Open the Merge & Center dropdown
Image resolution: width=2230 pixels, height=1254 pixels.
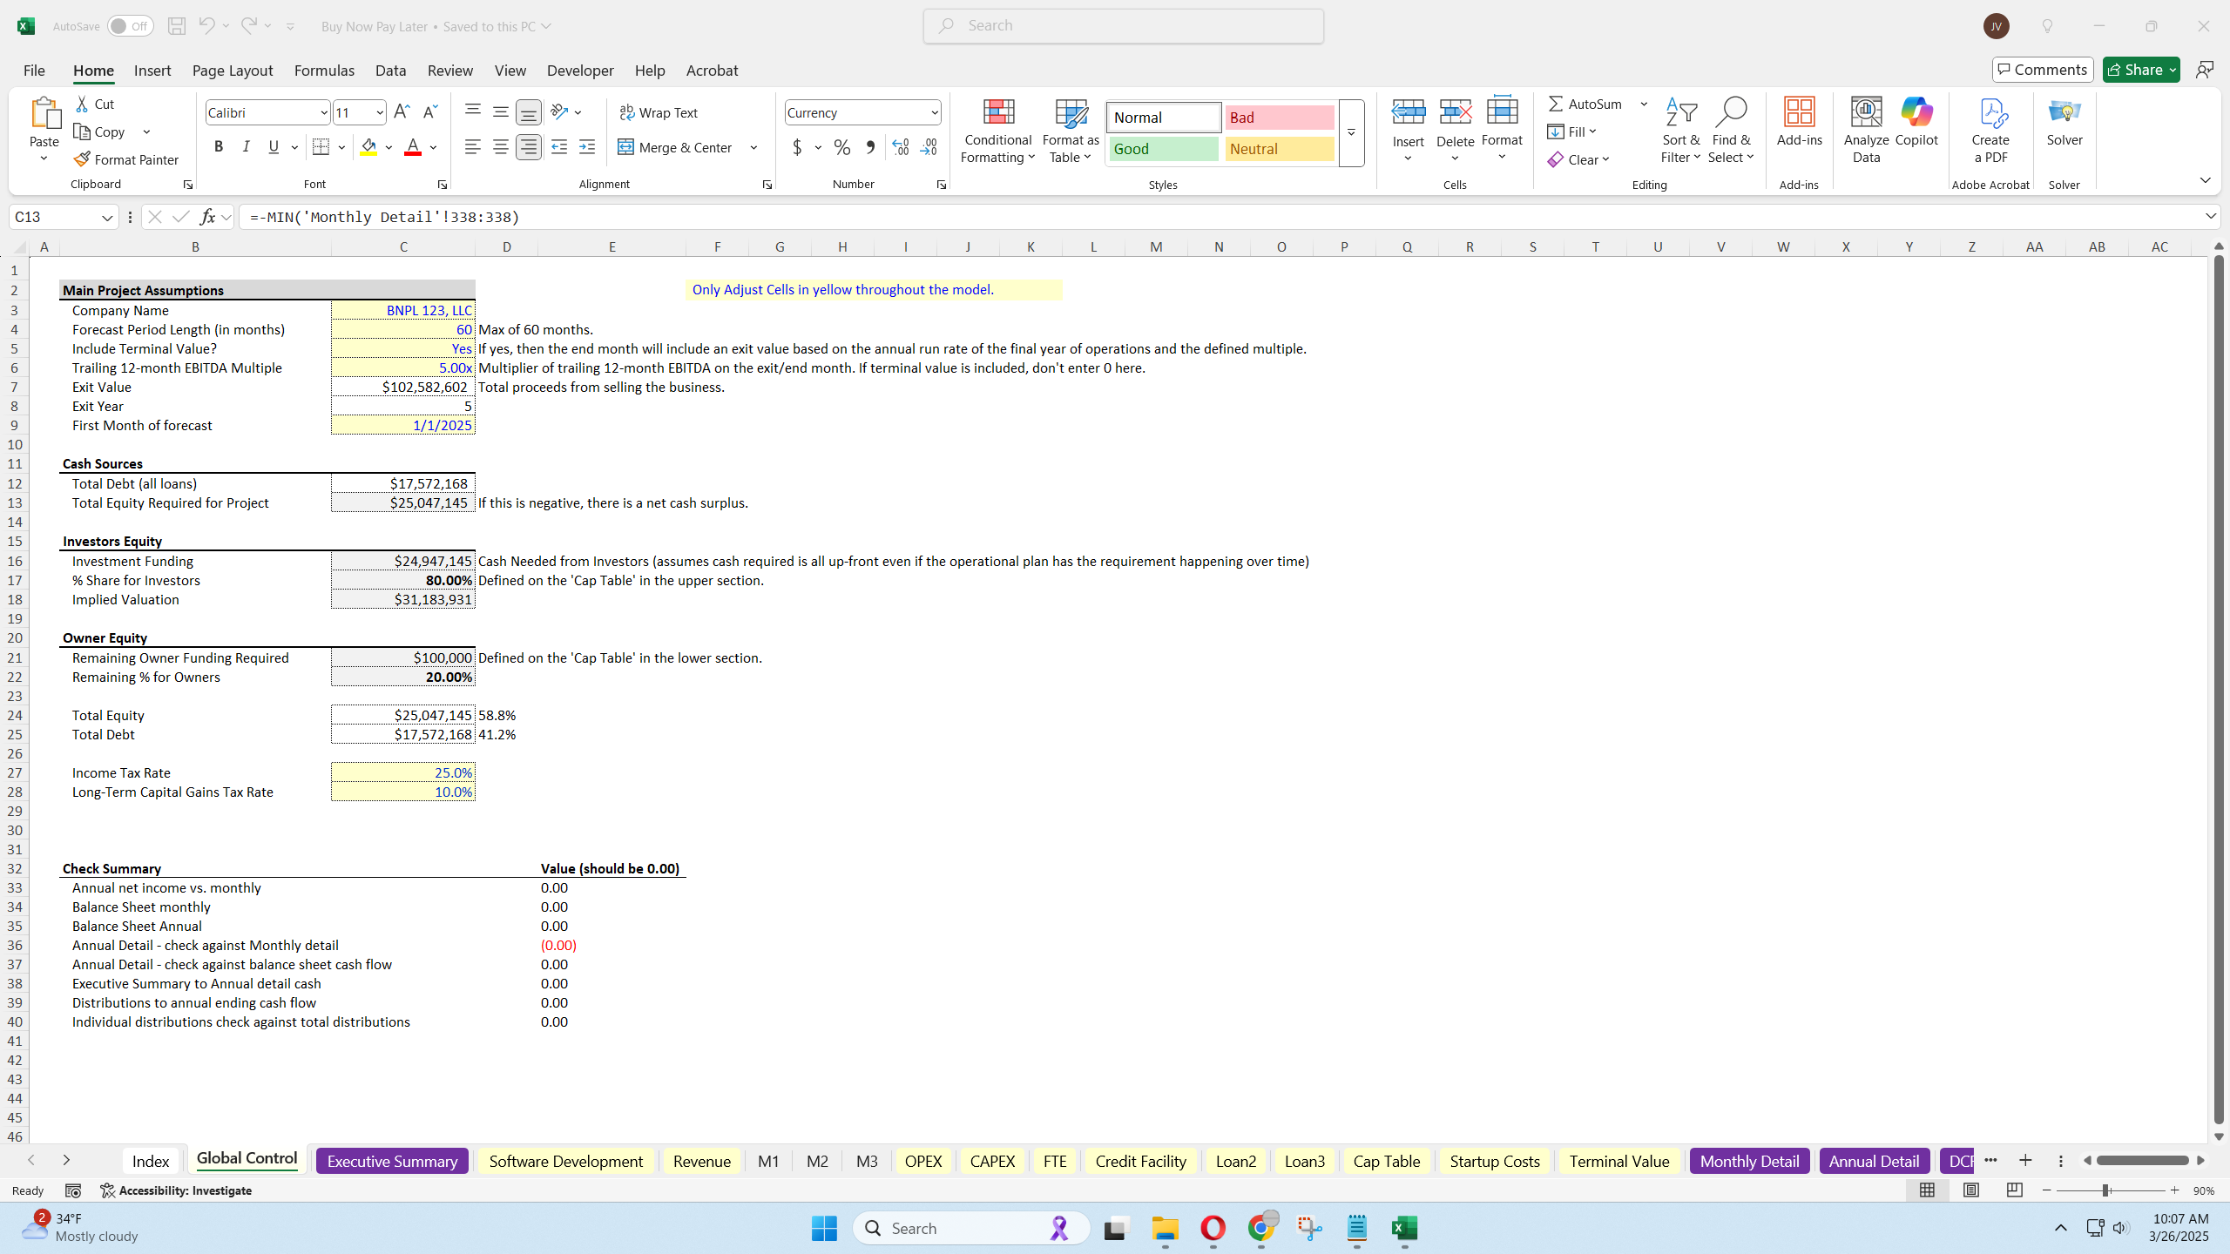[x=753, y=147]
